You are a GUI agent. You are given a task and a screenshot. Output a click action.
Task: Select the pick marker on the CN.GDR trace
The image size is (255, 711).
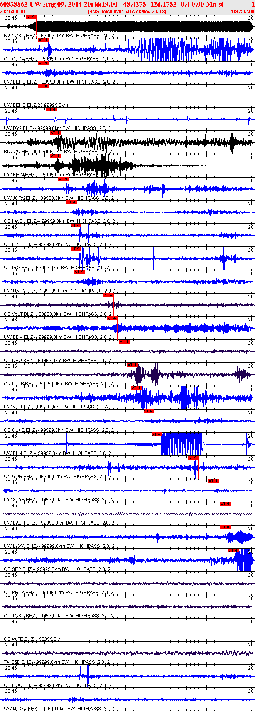coord(193,458)
